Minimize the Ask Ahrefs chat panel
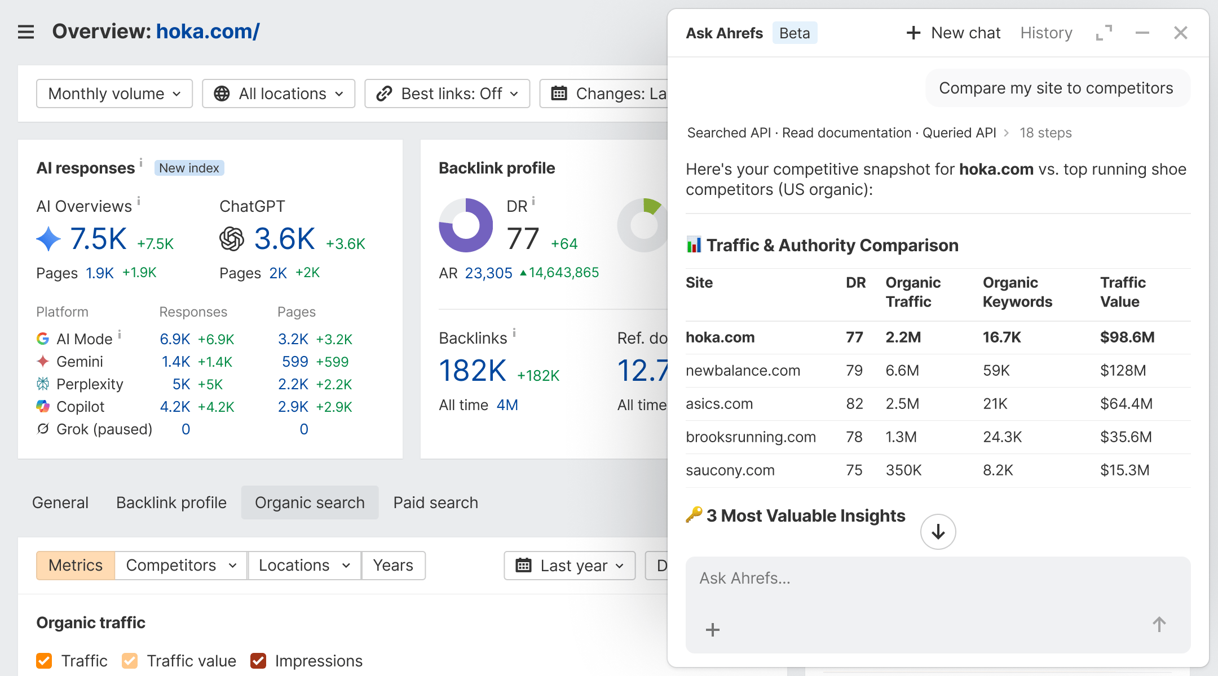 click(x=1142, y=33)
